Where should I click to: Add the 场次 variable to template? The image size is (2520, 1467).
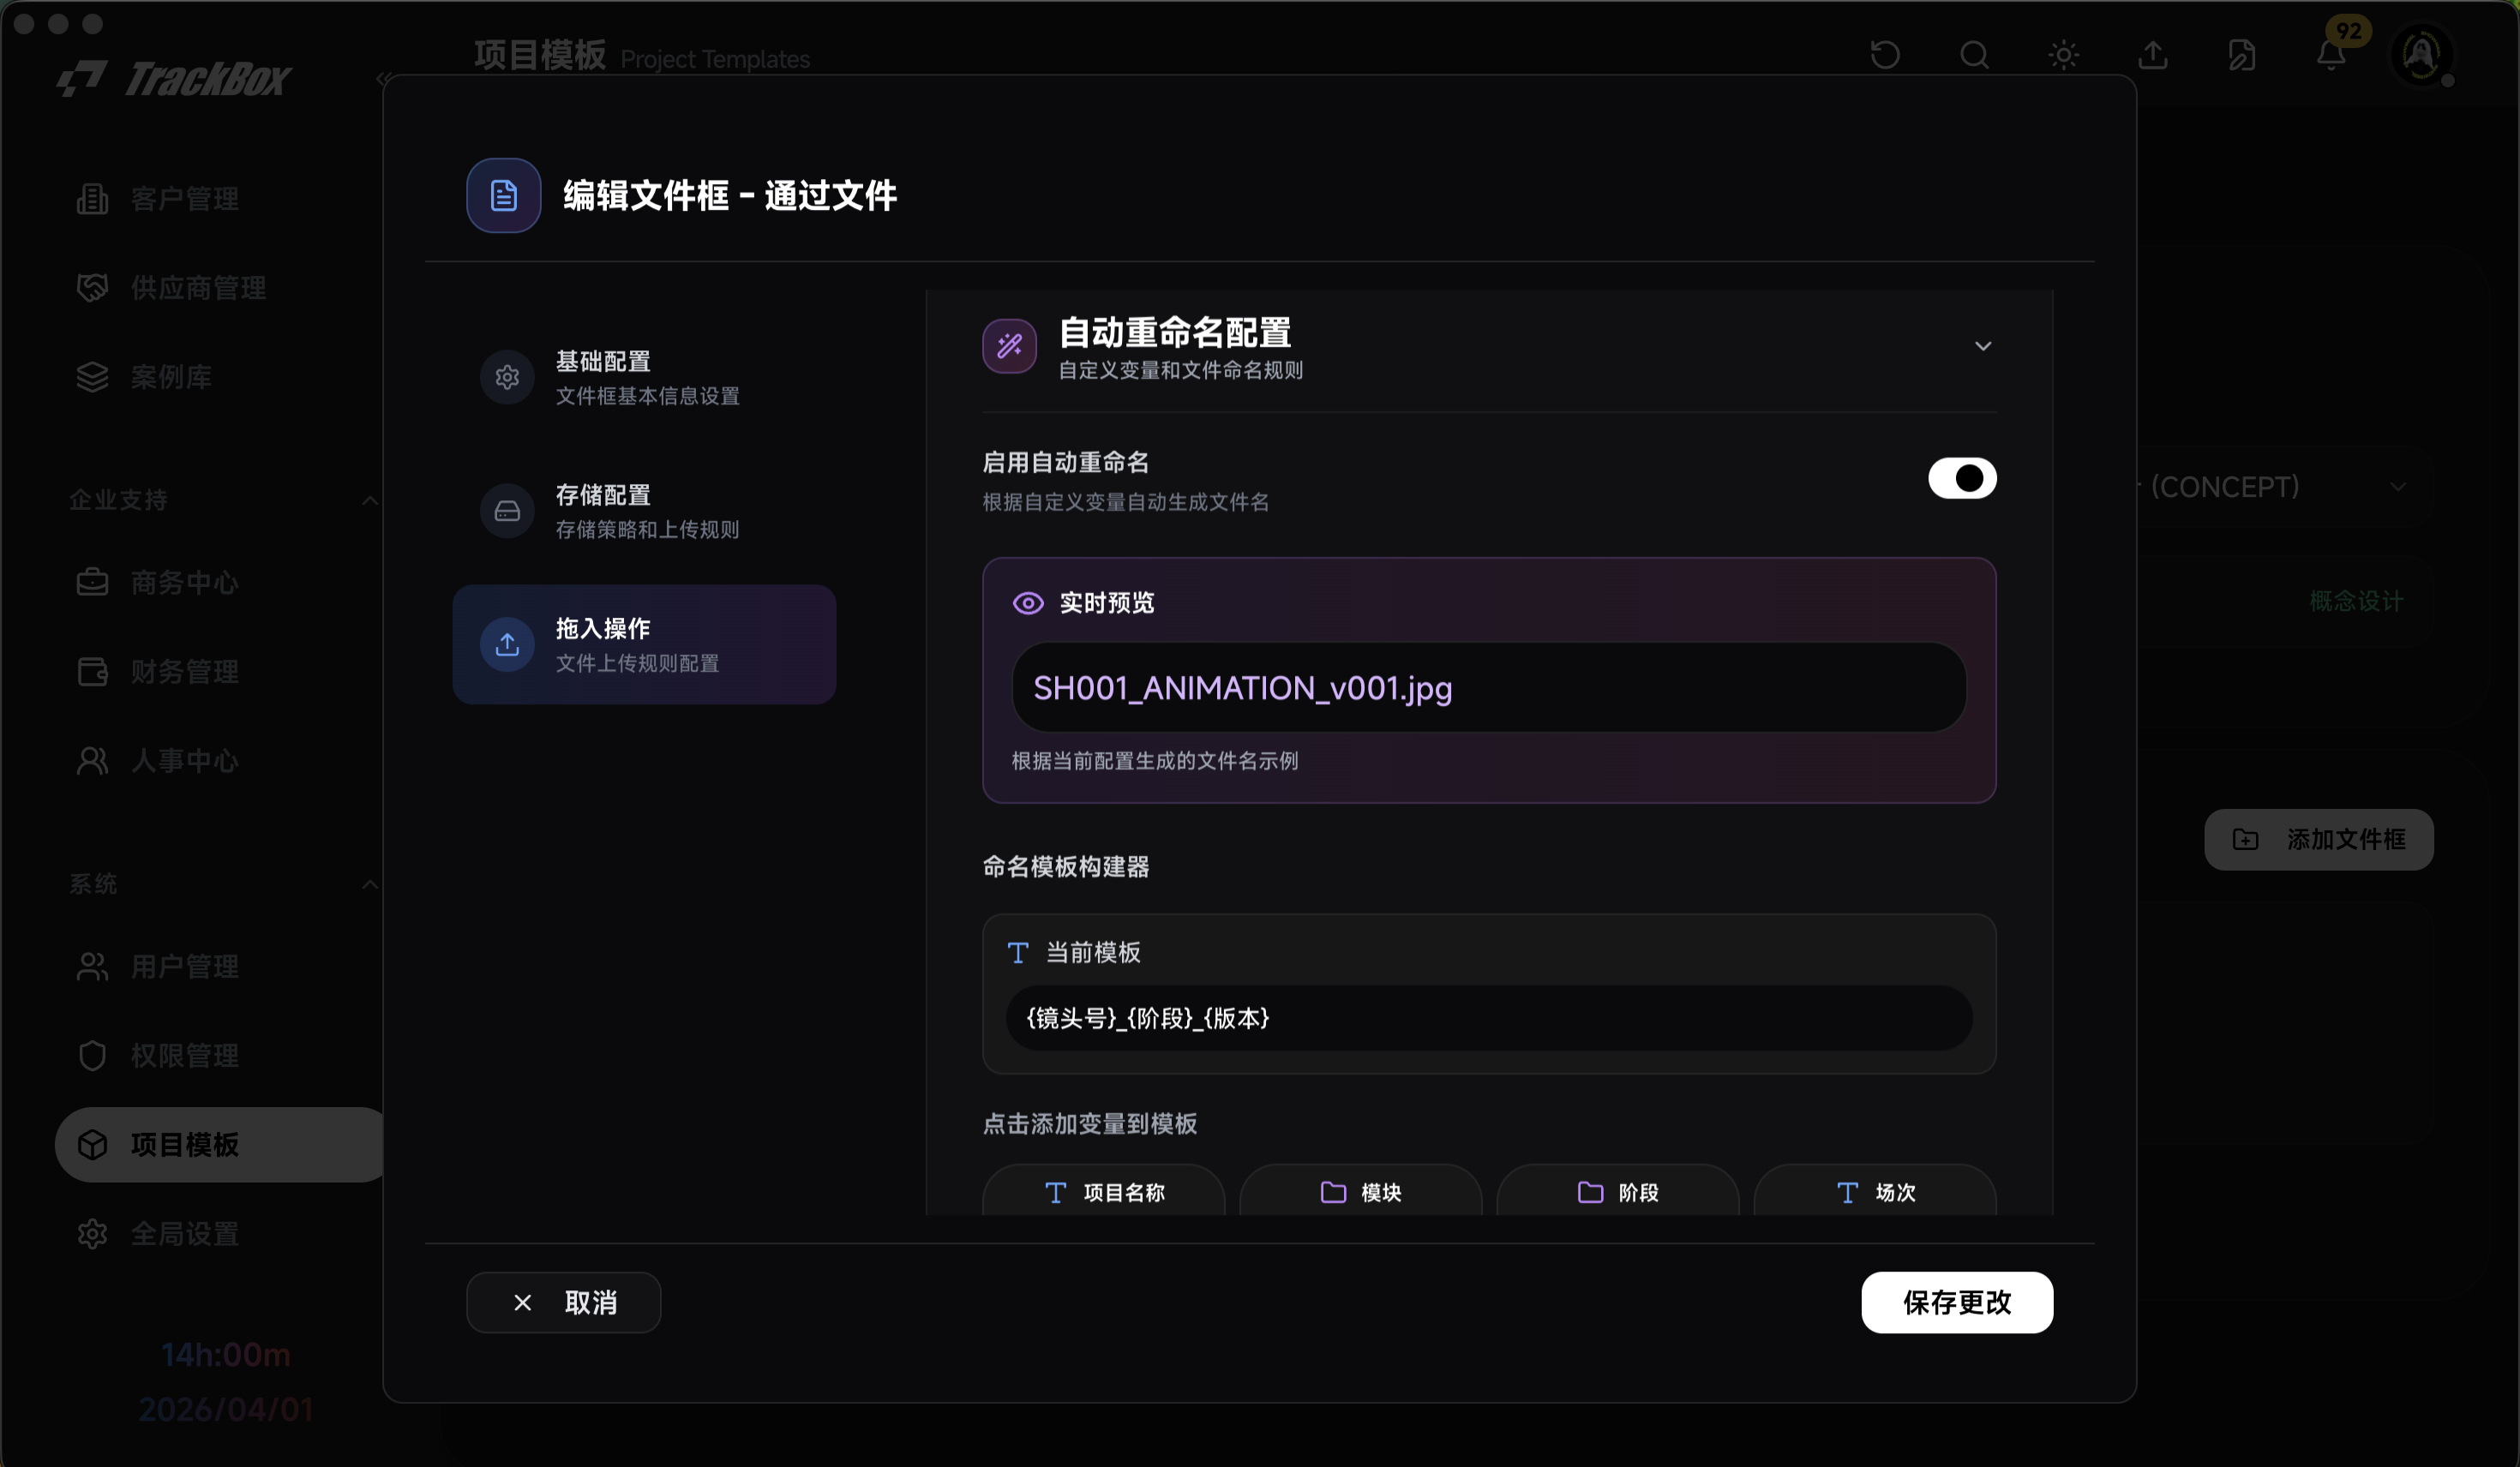pyautogui.click(x=1875, y=1192)
